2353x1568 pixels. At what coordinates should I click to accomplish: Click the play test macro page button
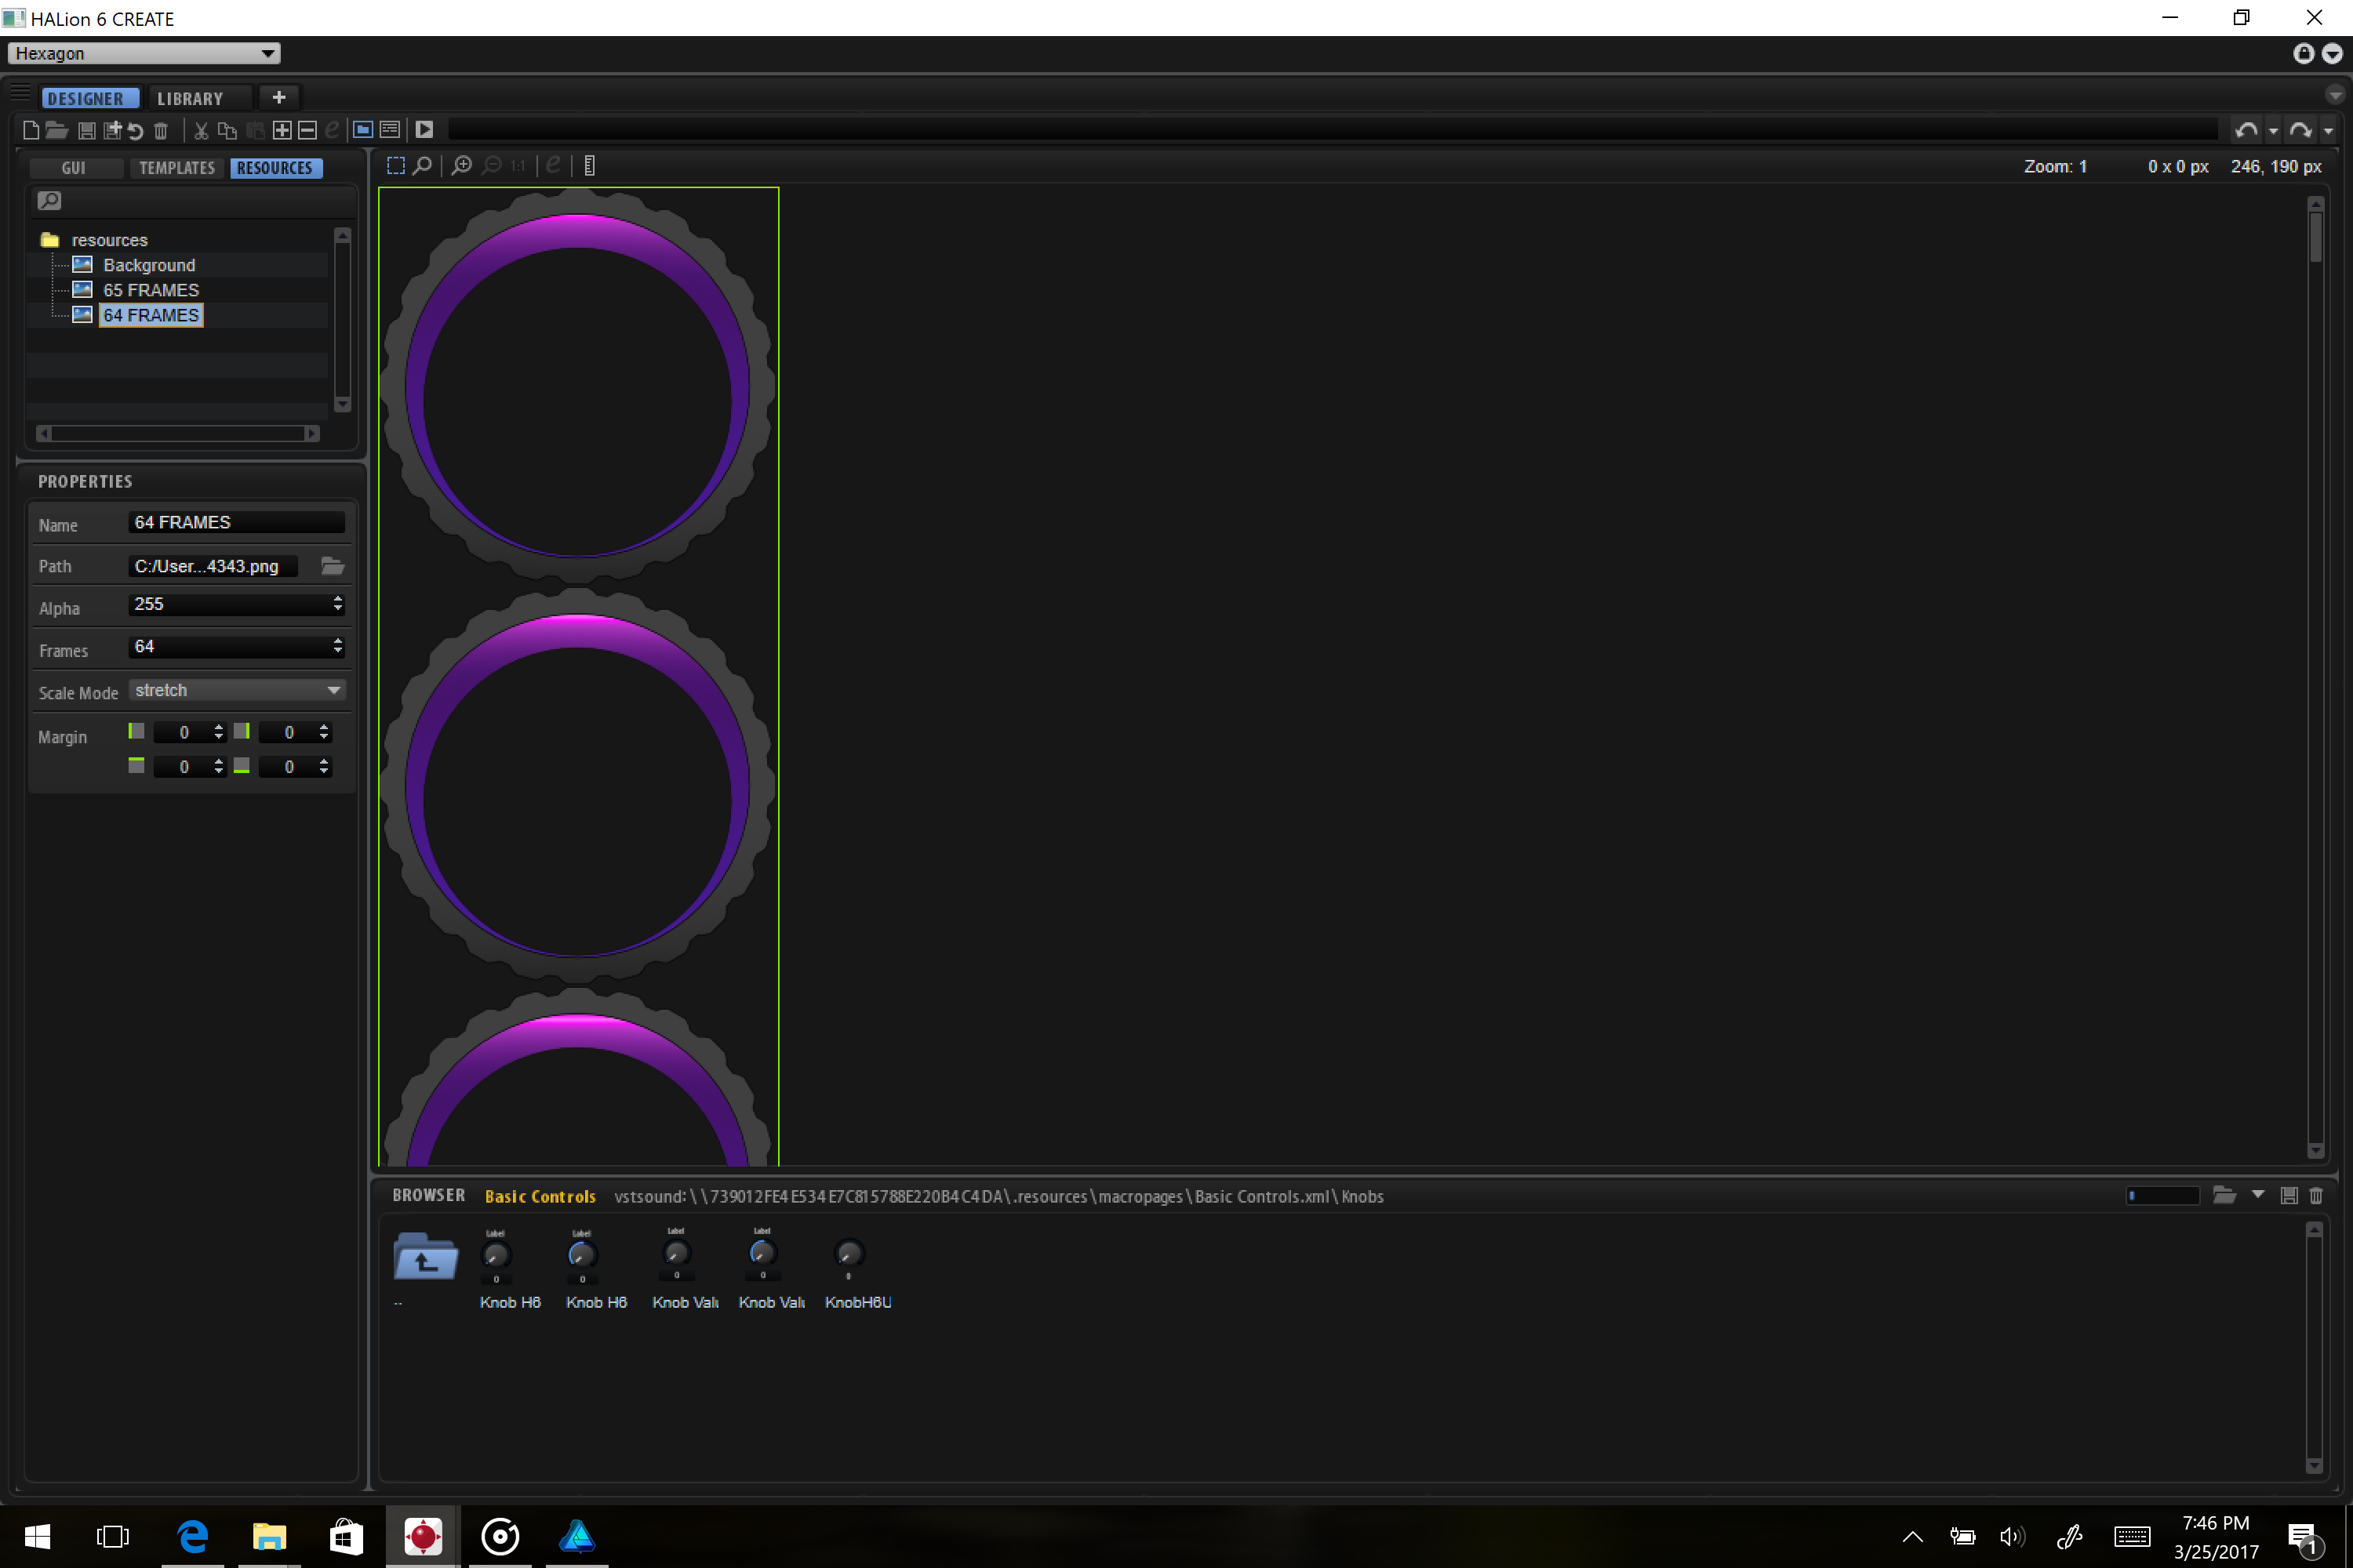(x=424, y=130)
